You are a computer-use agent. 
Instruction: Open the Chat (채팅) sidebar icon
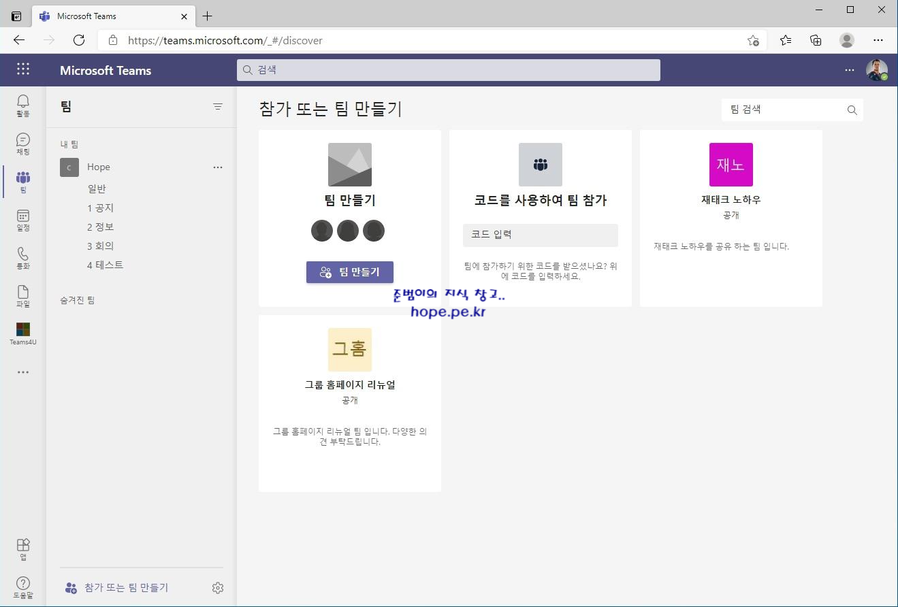(x=23, y=144)
